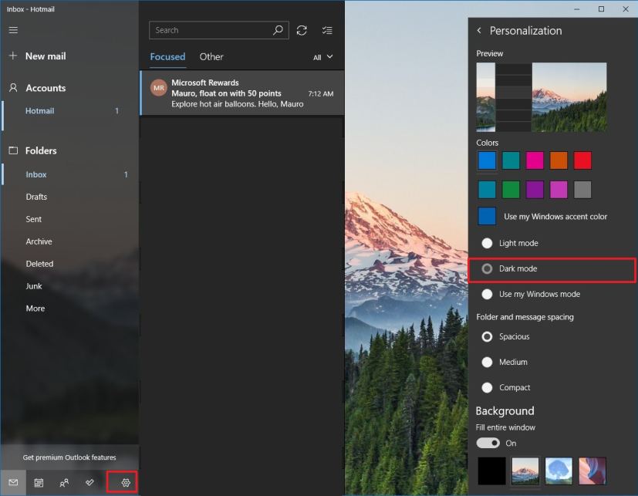This screenshot has height=496, width=638.
Task: Choose Medium folder spacing
Action: [487, 362]
